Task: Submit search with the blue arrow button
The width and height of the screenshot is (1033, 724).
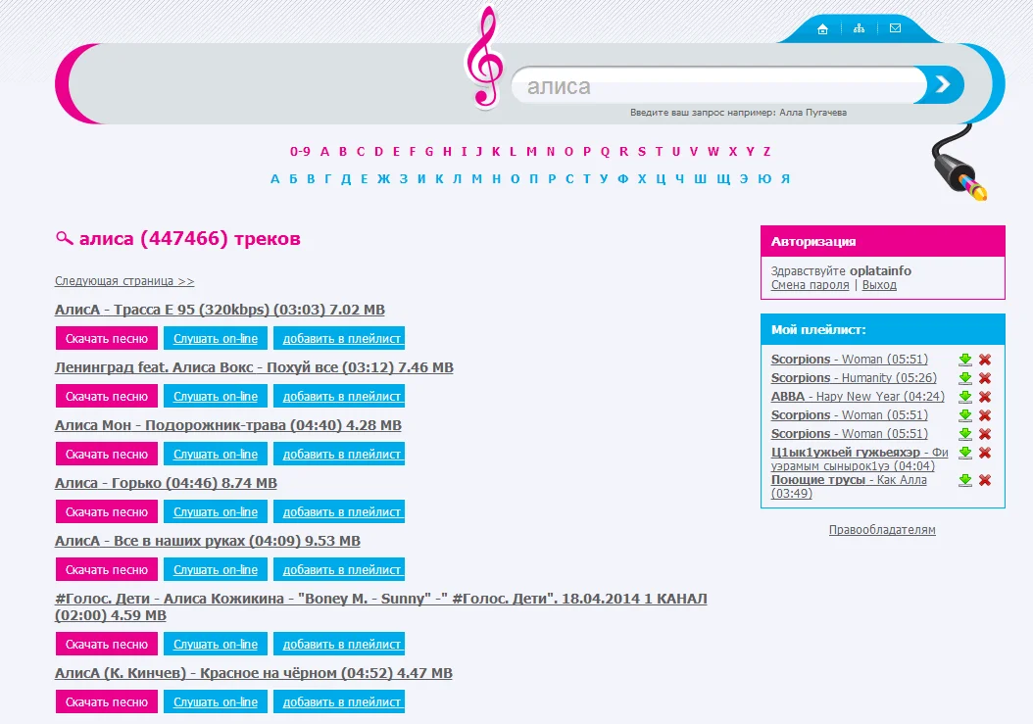Action: point(944,84)
